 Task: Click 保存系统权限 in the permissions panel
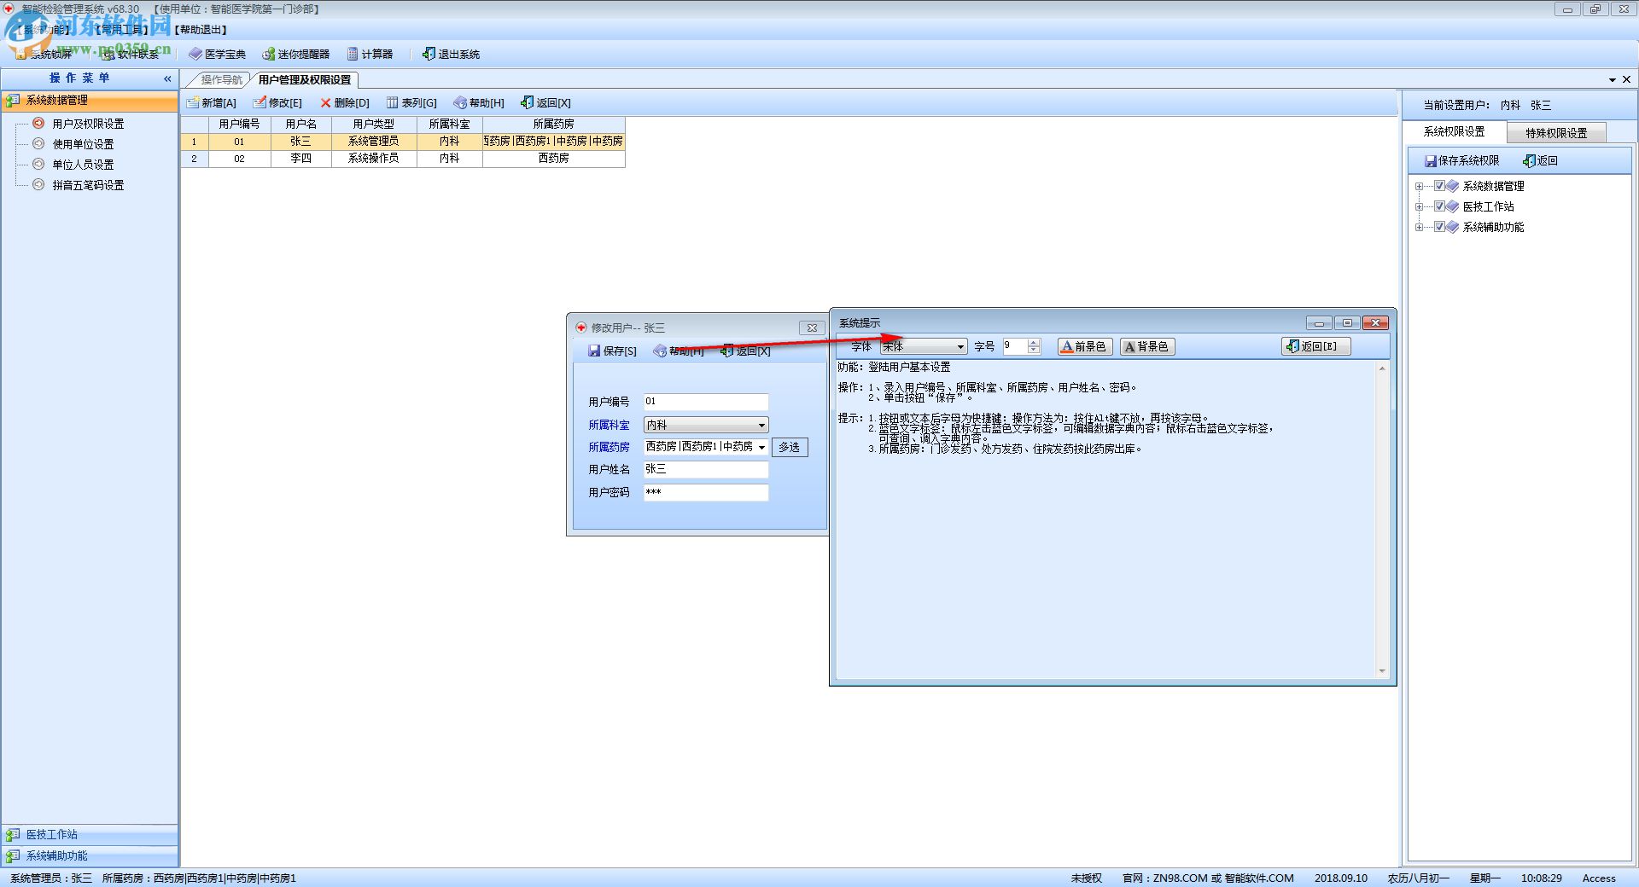1461,160
